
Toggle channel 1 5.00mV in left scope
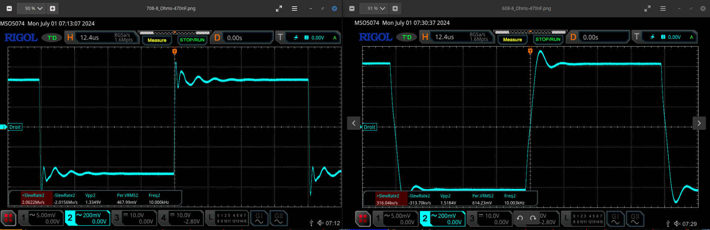coord(41,218)
